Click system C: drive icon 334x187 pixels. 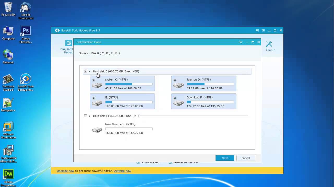(97, 85)
